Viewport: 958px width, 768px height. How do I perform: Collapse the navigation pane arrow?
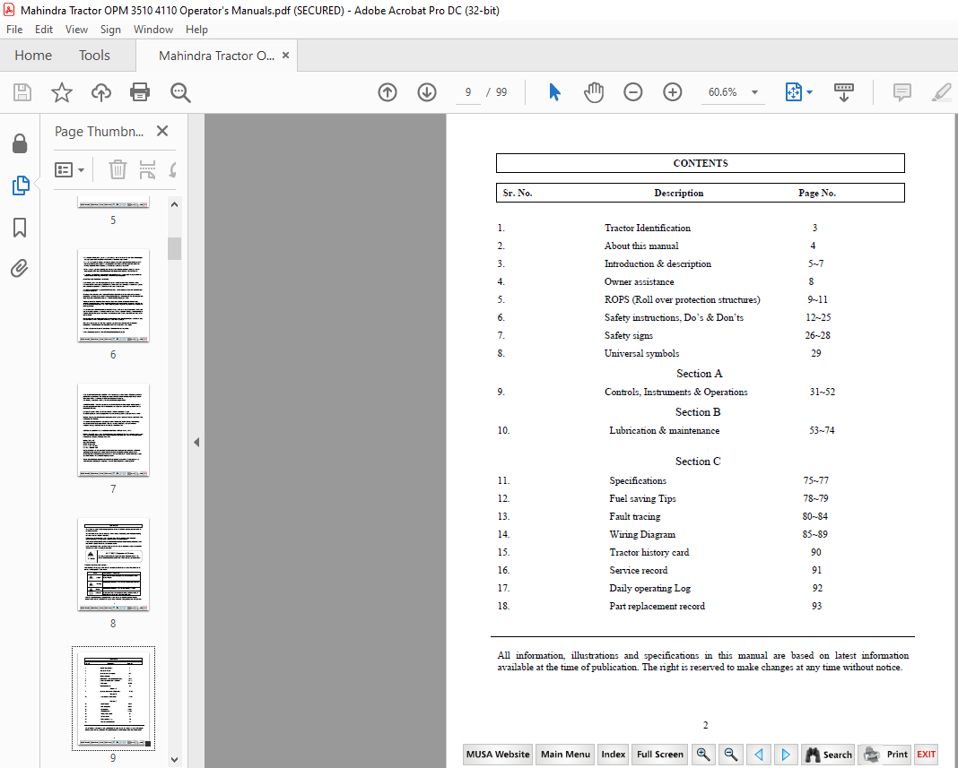196,442
